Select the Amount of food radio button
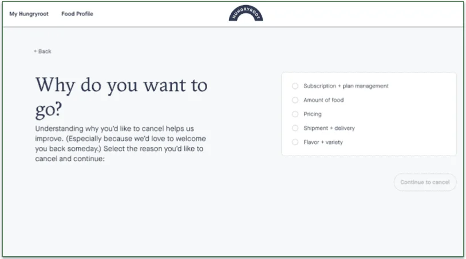The image size is (466, 259). [x=295, y=100]
